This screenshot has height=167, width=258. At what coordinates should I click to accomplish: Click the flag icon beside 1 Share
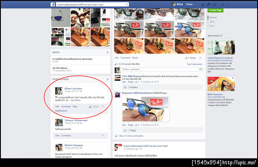point(200,58)
